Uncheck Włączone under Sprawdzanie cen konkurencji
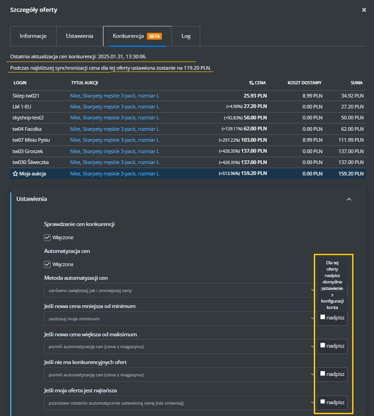The height and width of the screenshot is (416, 374). 47,237
